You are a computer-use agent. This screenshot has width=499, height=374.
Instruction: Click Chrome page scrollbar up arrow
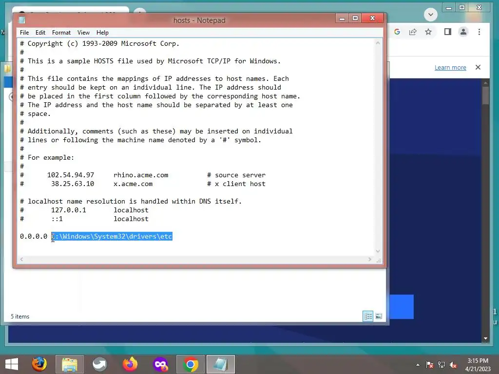pyautogui.click(x=486, y=83)
